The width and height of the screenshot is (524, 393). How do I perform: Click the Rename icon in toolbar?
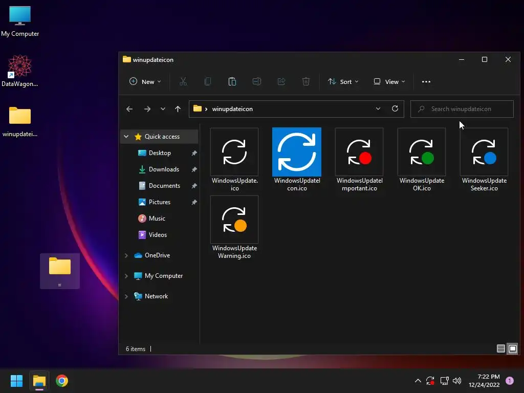(257, 81)
